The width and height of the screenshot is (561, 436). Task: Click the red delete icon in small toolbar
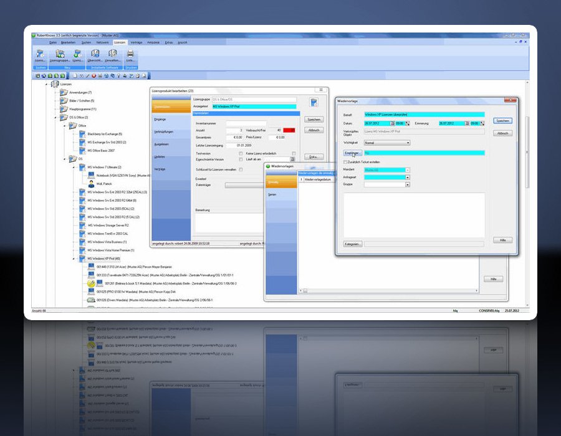tap(93, 76)
